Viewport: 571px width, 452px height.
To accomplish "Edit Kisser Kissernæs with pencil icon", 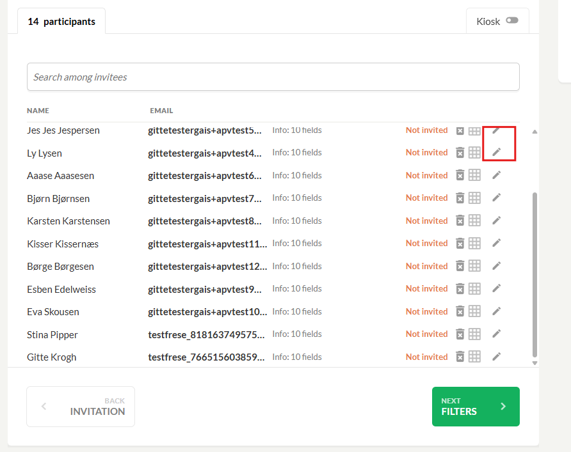I will point(497,243).
